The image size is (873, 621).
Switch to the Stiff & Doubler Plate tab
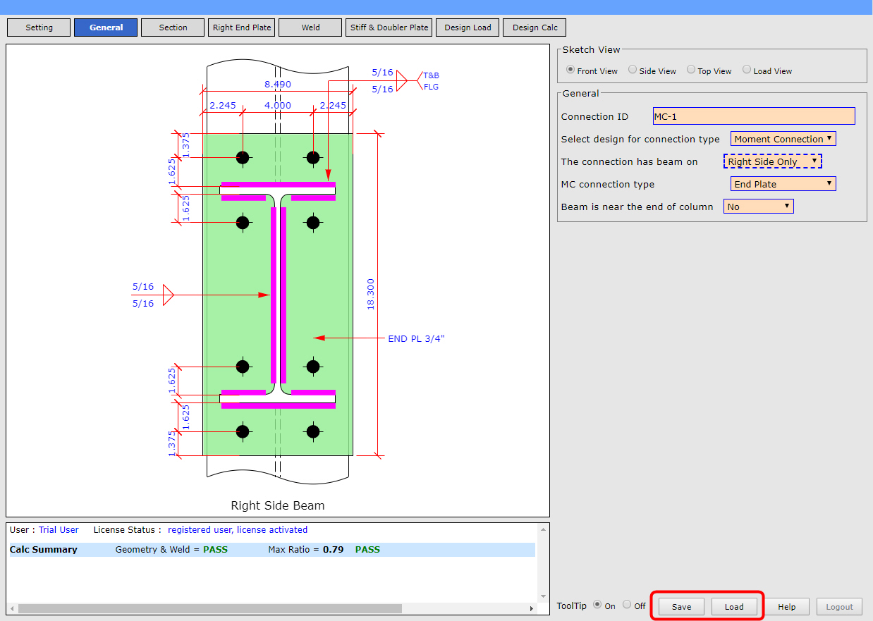[389, 27]
